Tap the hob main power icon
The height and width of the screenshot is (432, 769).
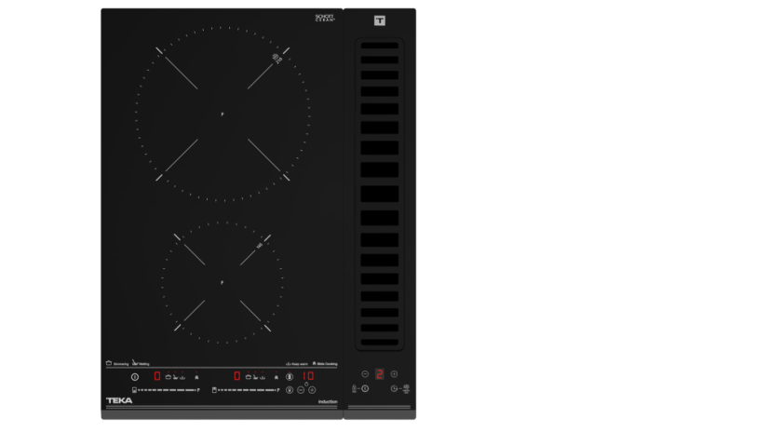tap(135, 377)
